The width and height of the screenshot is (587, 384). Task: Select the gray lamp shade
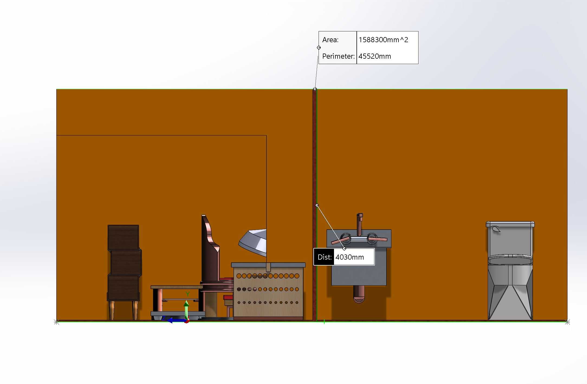(x=252, y=243)
